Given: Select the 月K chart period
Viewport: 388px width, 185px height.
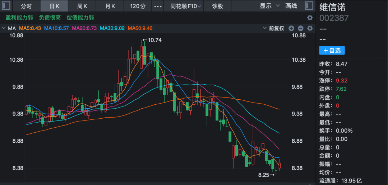Looking at the screenshot, I should point(110,6).
